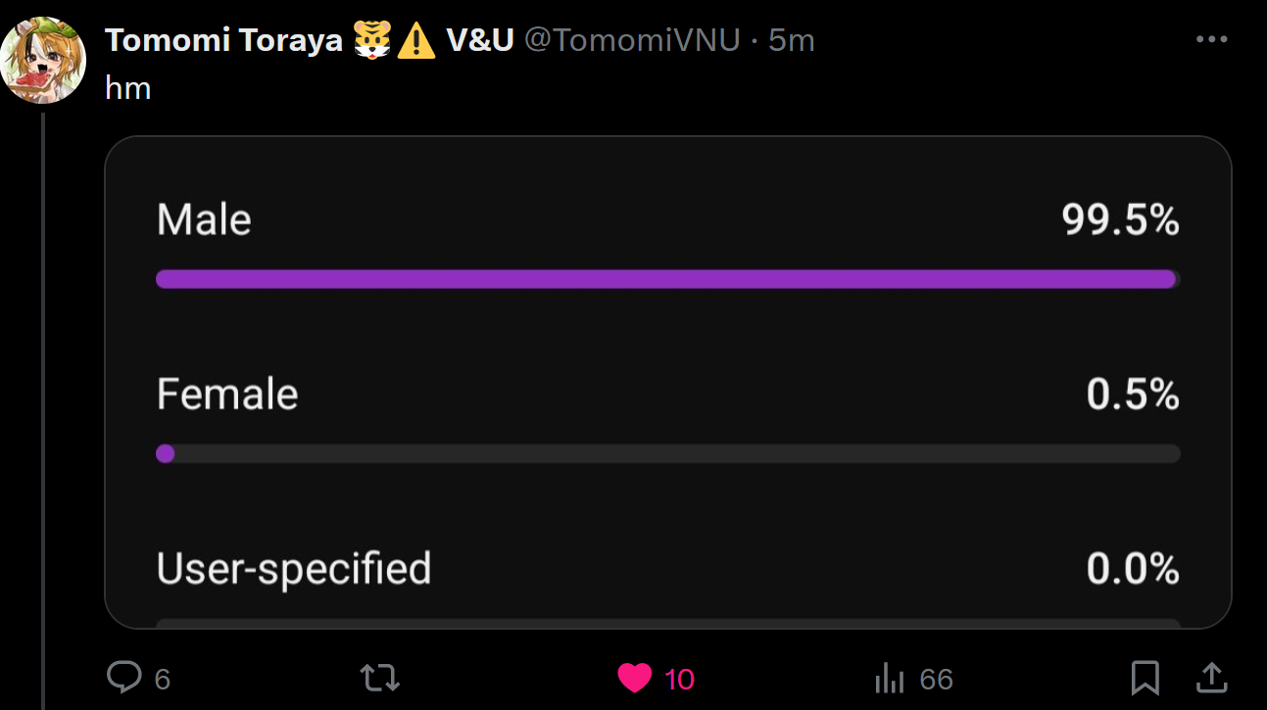Open the three-dot more options menu
Viewport: 1267px width, 710px height.
(1212, 40)
